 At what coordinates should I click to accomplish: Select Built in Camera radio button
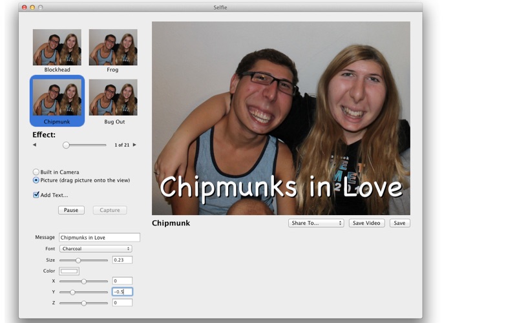click(36, 172)
